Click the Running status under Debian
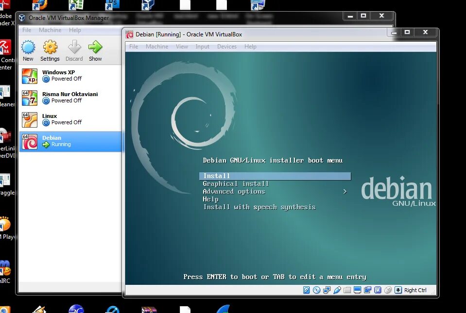The image size is (466, 313). coord(61,145)
